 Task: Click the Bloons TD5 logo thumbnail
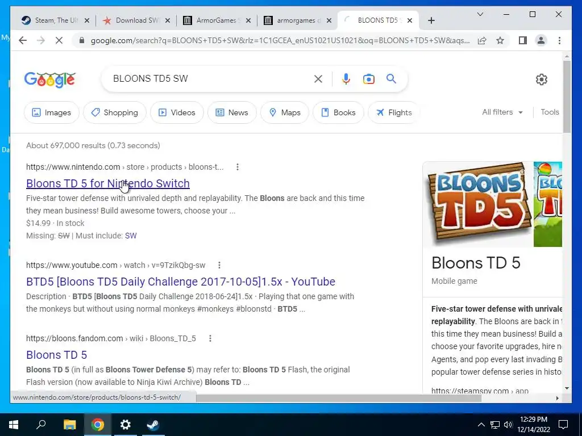coord(479,204)
